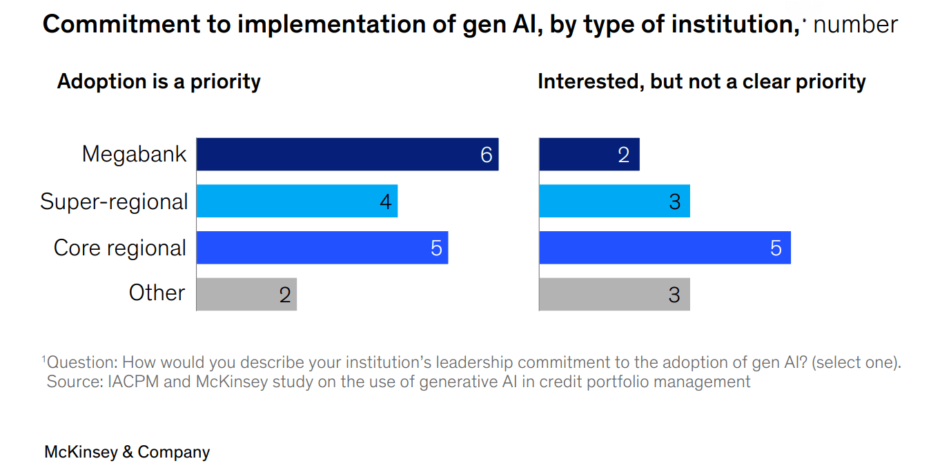Click the IACPM and McKinsey source line
This screenshot has height=470, width=931.
(x=398, y=381)
